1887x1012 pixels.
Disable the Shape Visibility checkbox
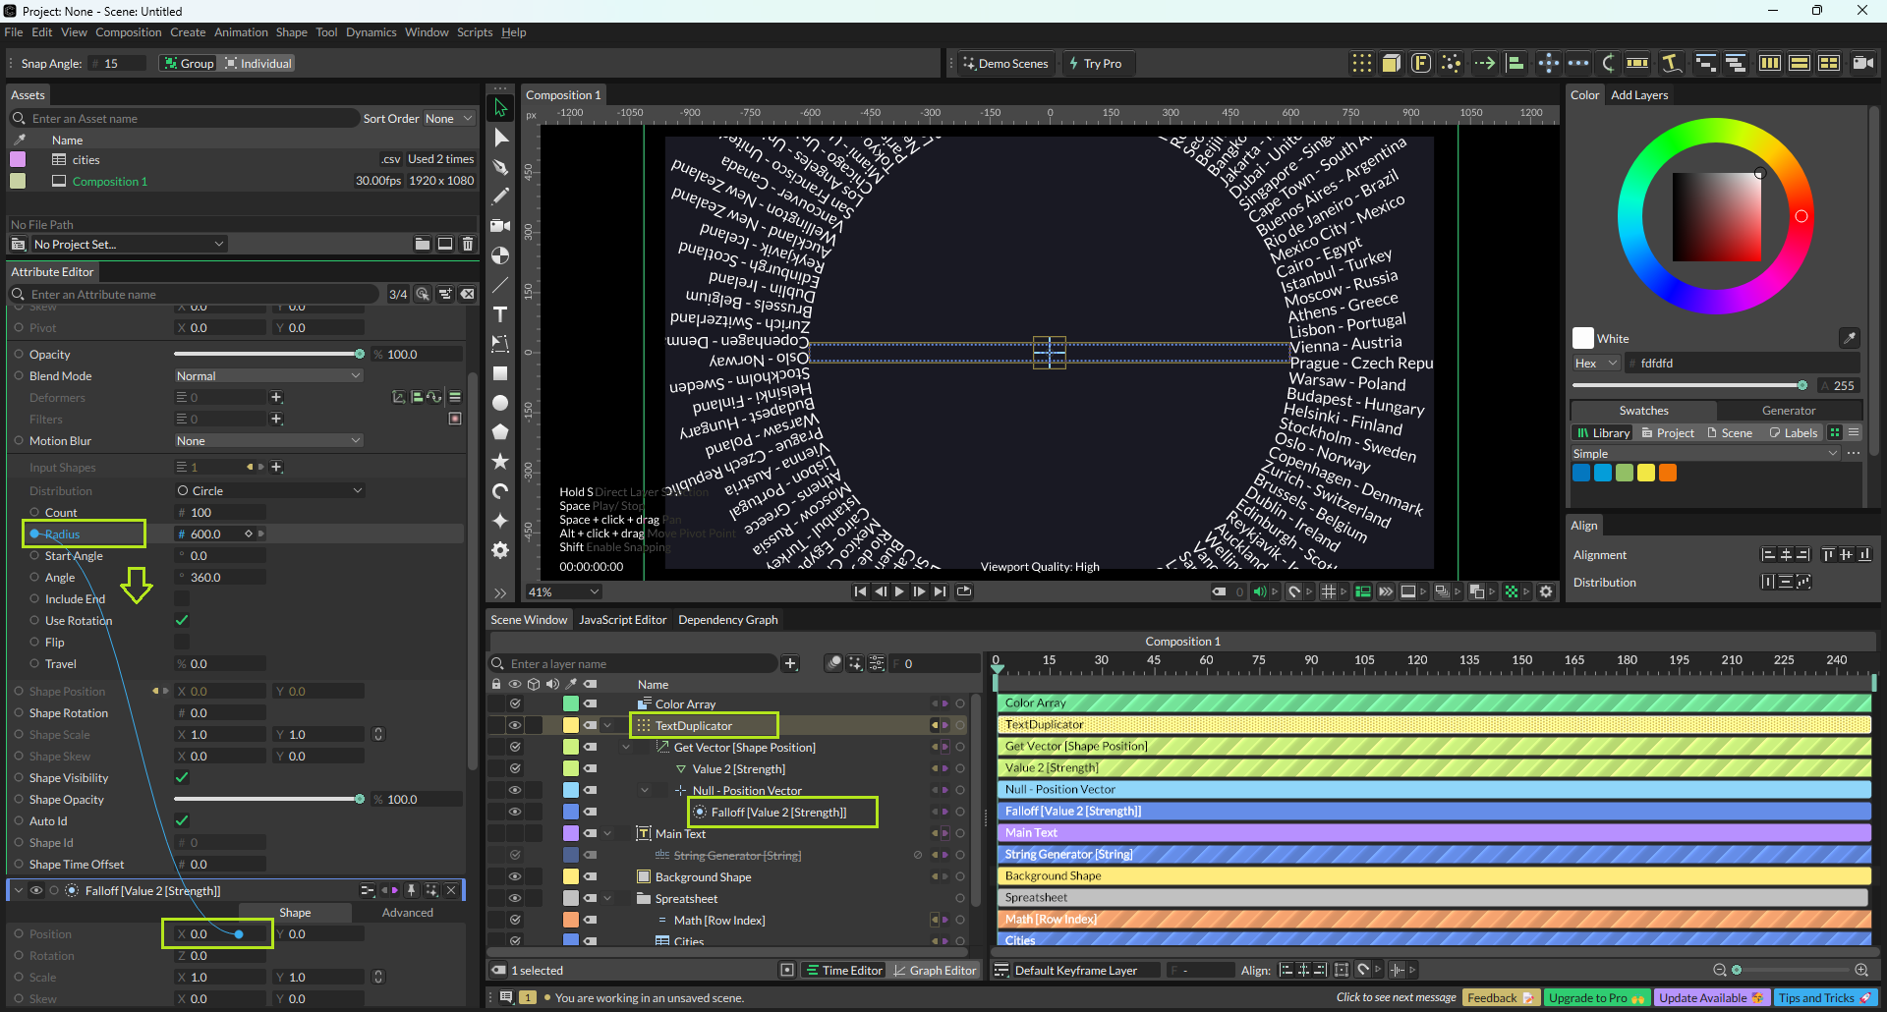point(182,778)
